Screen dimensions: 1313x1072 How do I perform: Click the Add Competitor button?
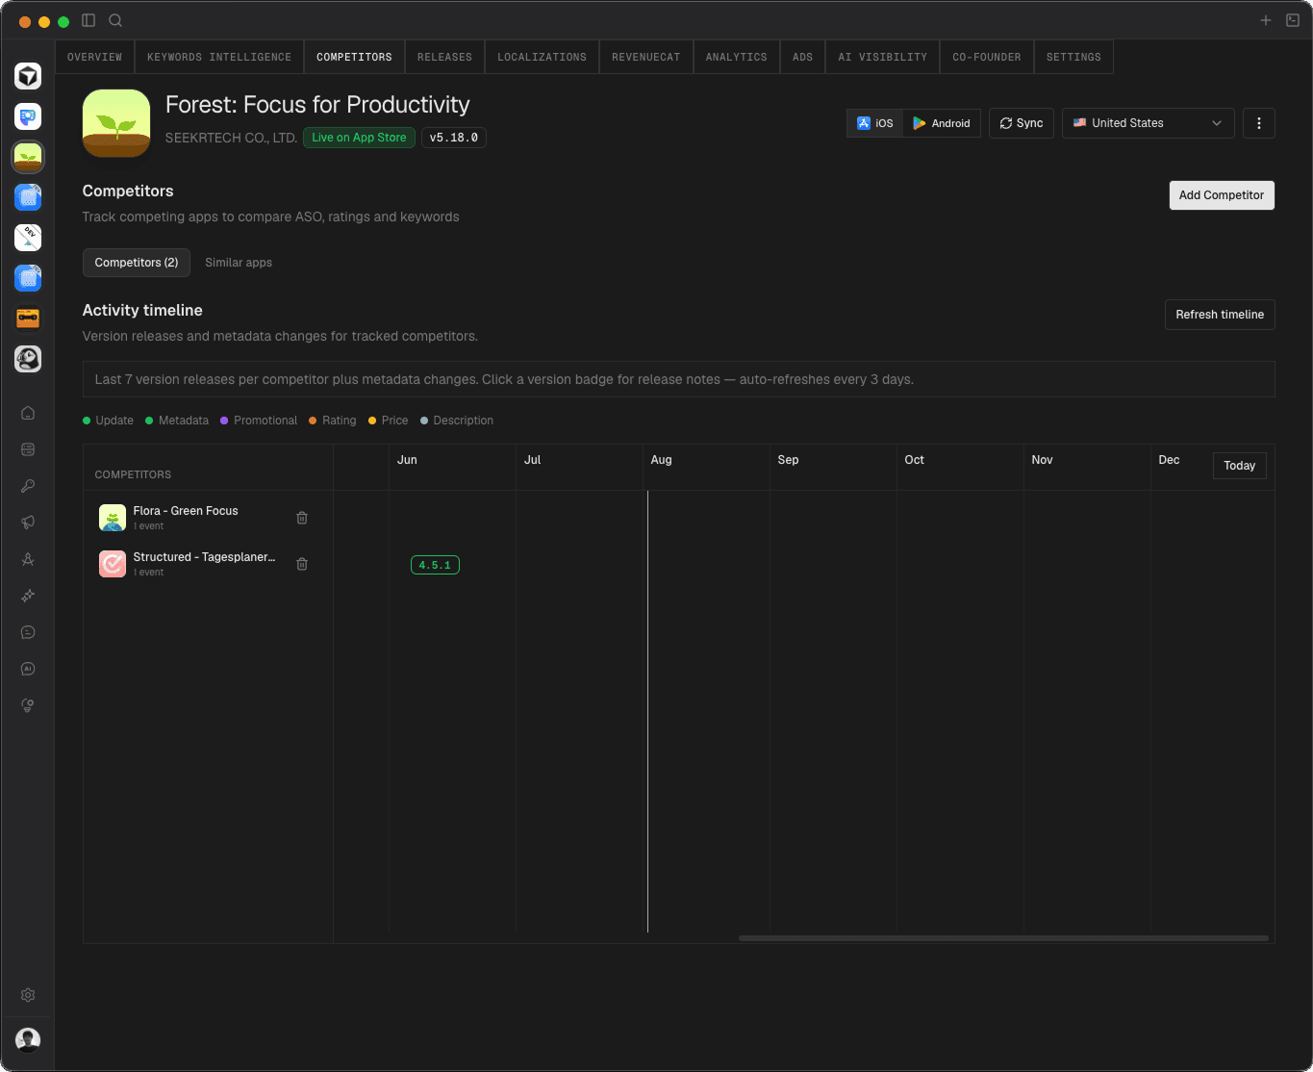click(1222, 195)
